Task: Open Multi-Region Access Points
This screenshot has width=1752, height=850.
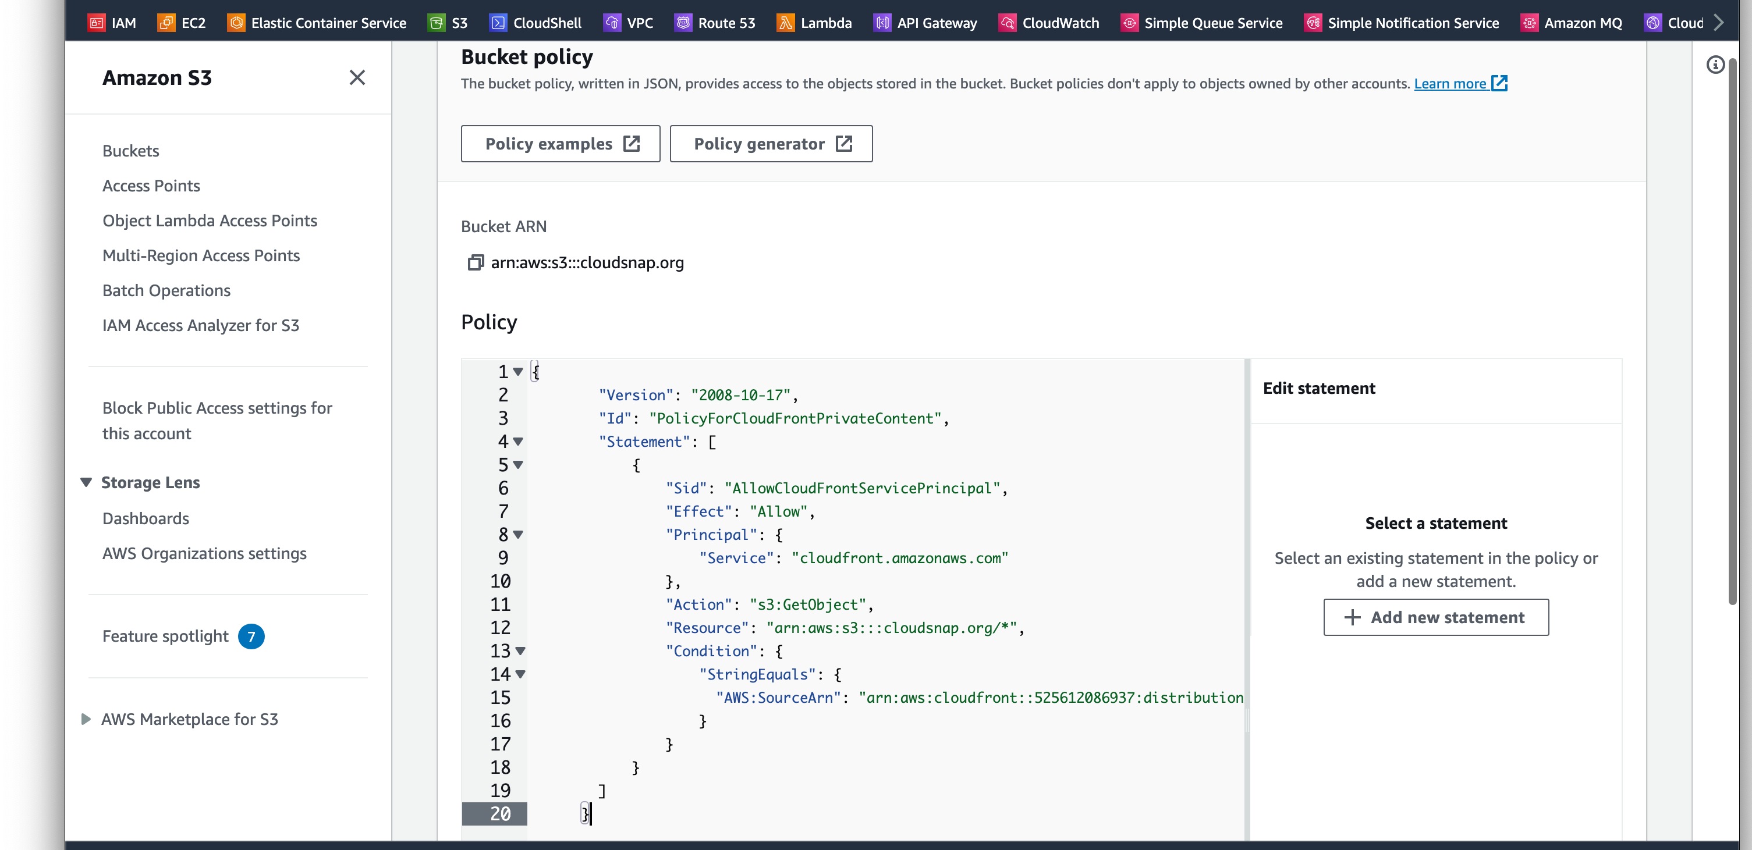Action: (x=201, y=255)
